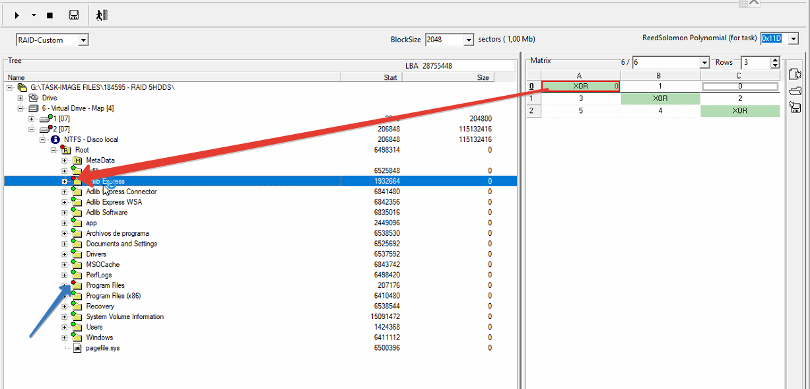
Task: Click the Play/Start toolbar icon
Action: (x=17, y=15)
